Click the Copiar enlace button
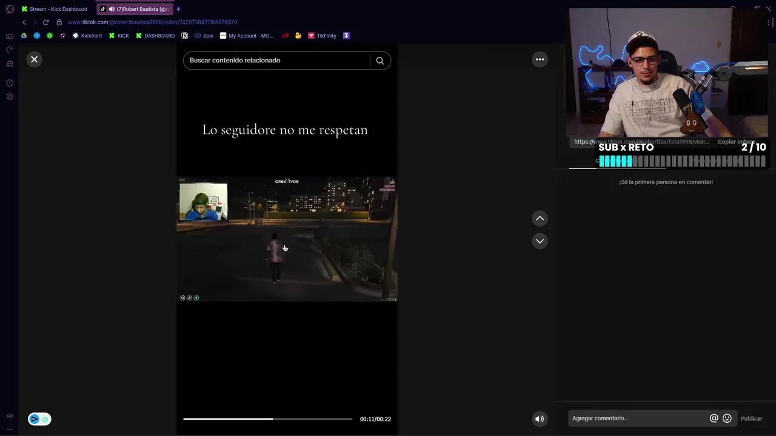Screen dimensions: 776x436 tap(736, 142)
